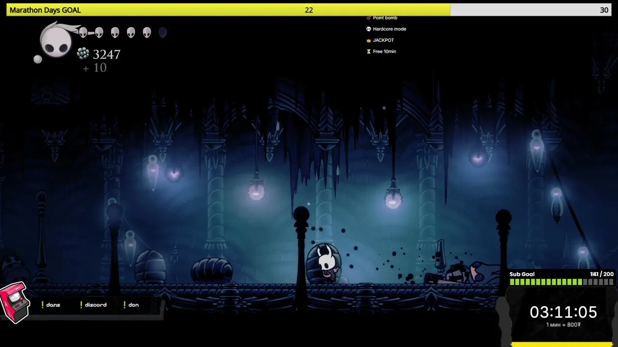This screenshot has width=618, height=347.
Task: Click the "1 мин = 800₸" rate text
Action: point(563,325)
